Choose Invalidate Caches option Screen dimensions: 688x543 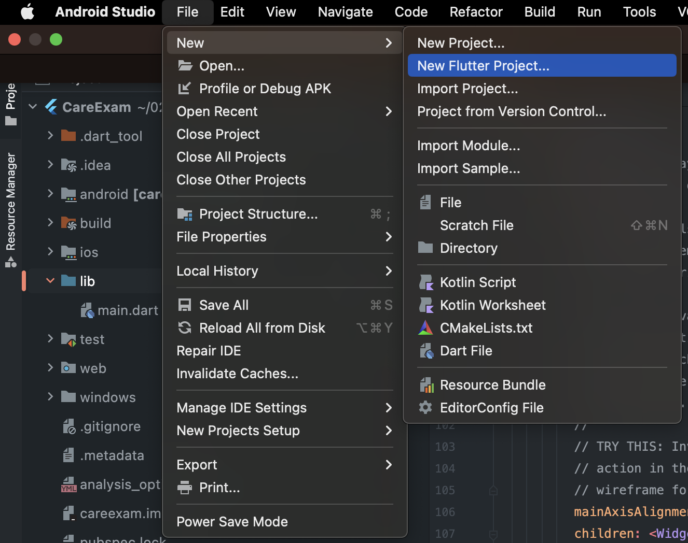click(x=237, y=374)
